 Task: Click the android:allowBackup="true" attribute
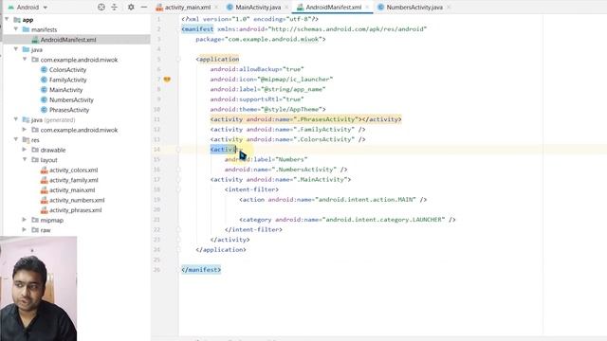[x=257, y=69]
